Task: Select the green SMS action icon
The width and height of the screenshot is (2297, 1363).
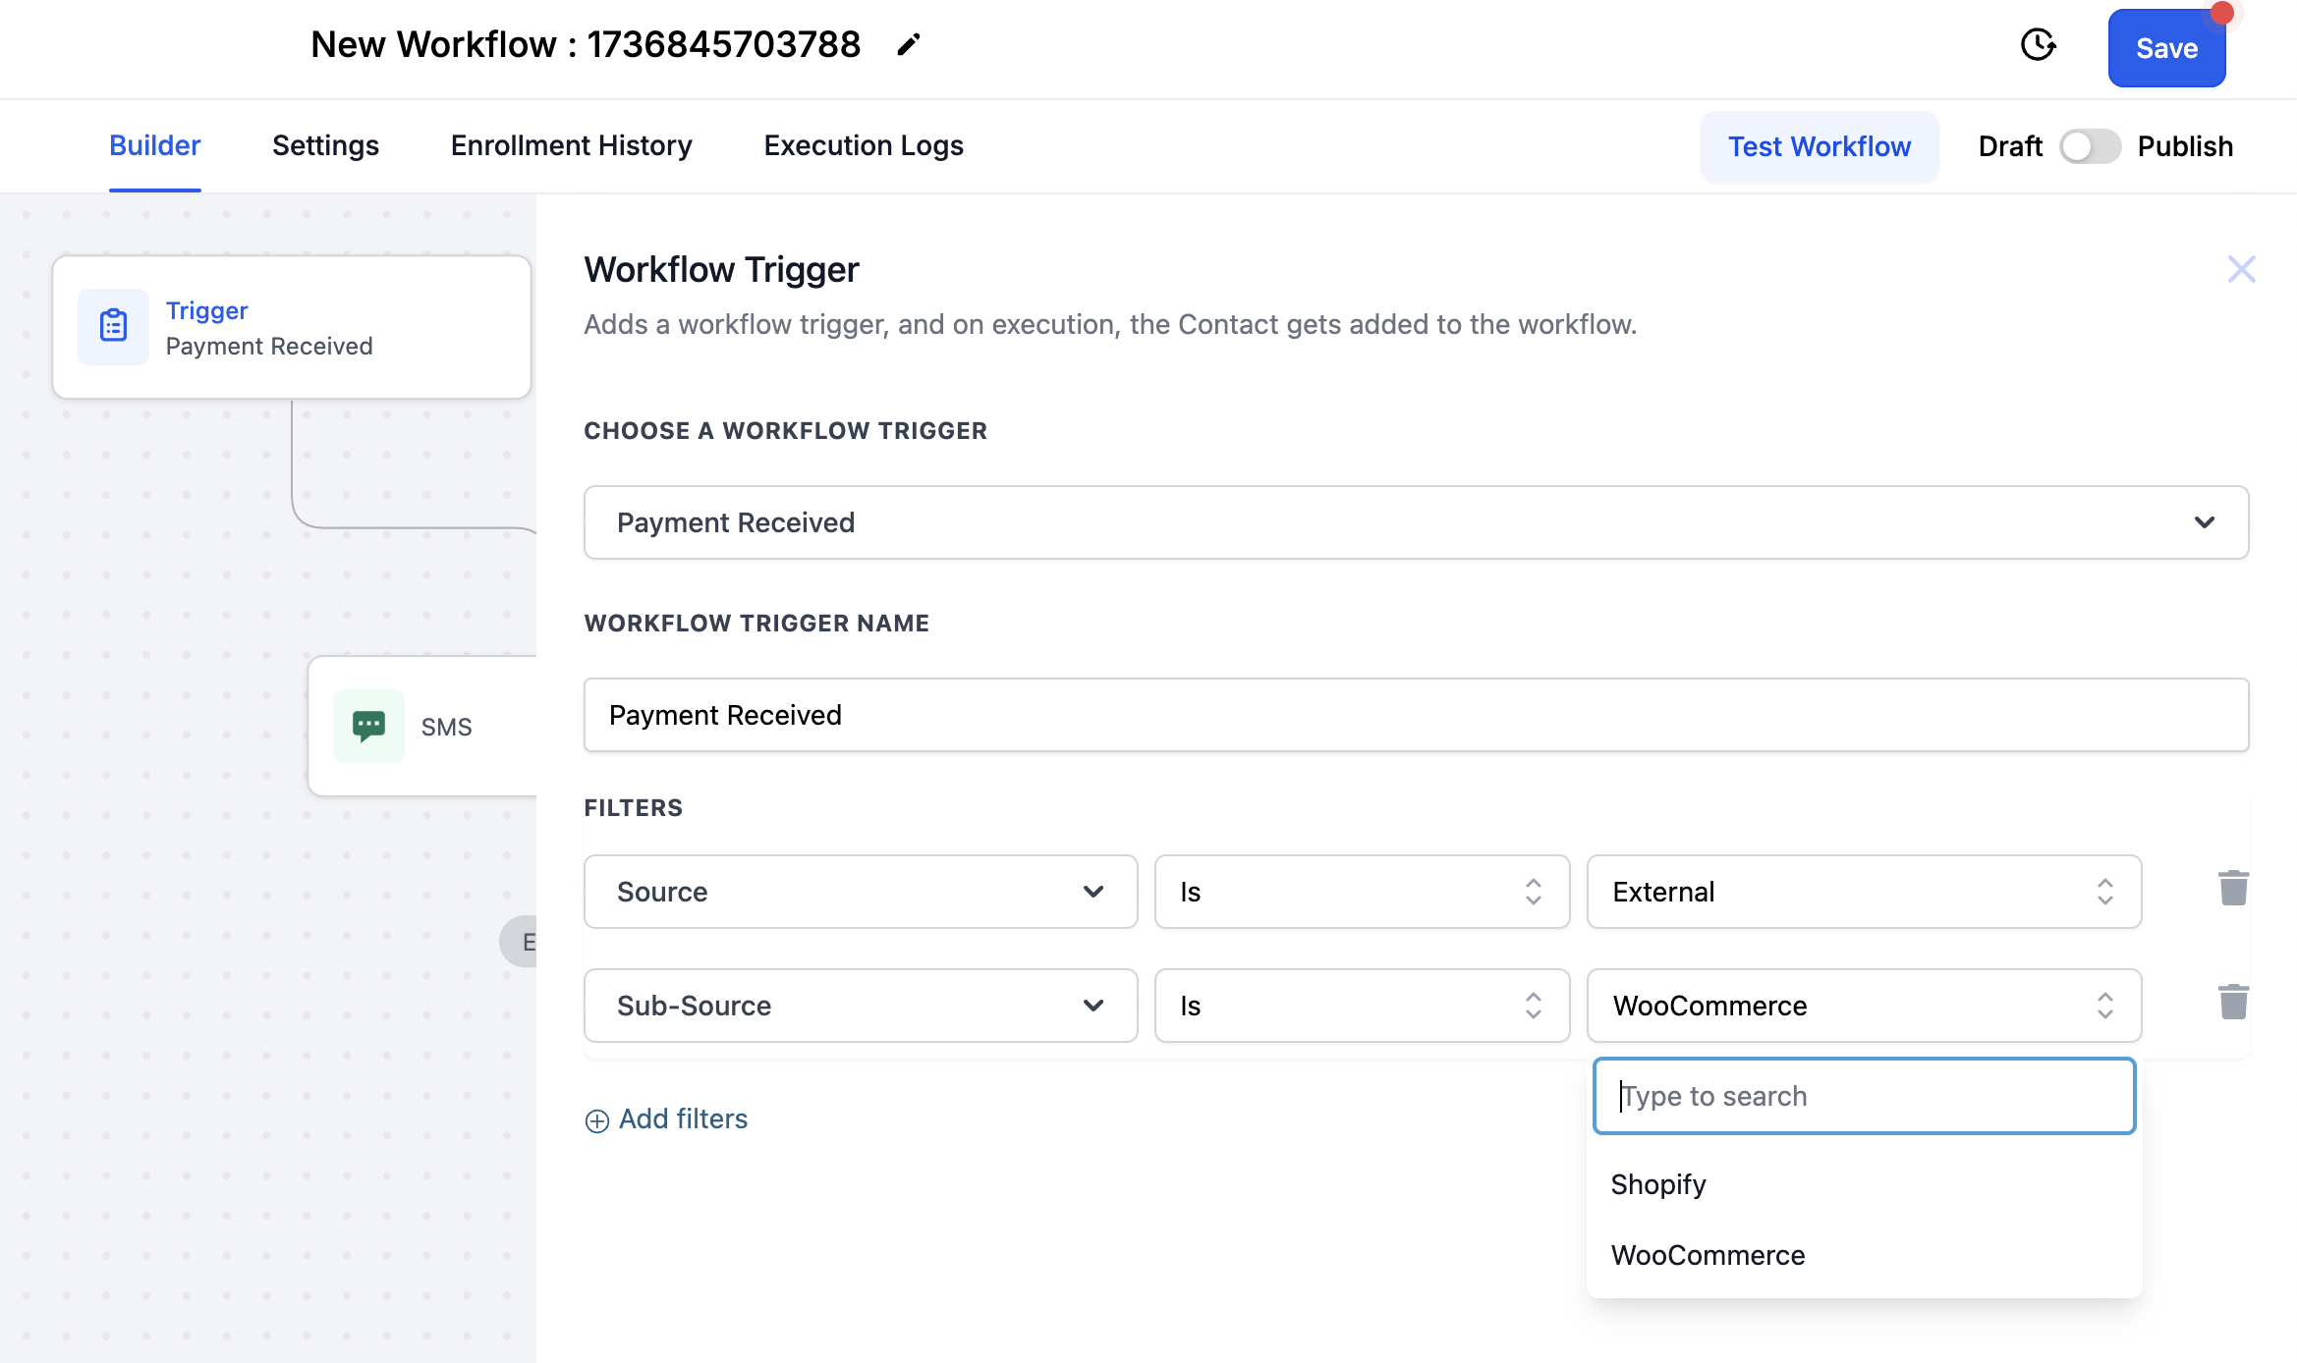Action: pos(368,727)
